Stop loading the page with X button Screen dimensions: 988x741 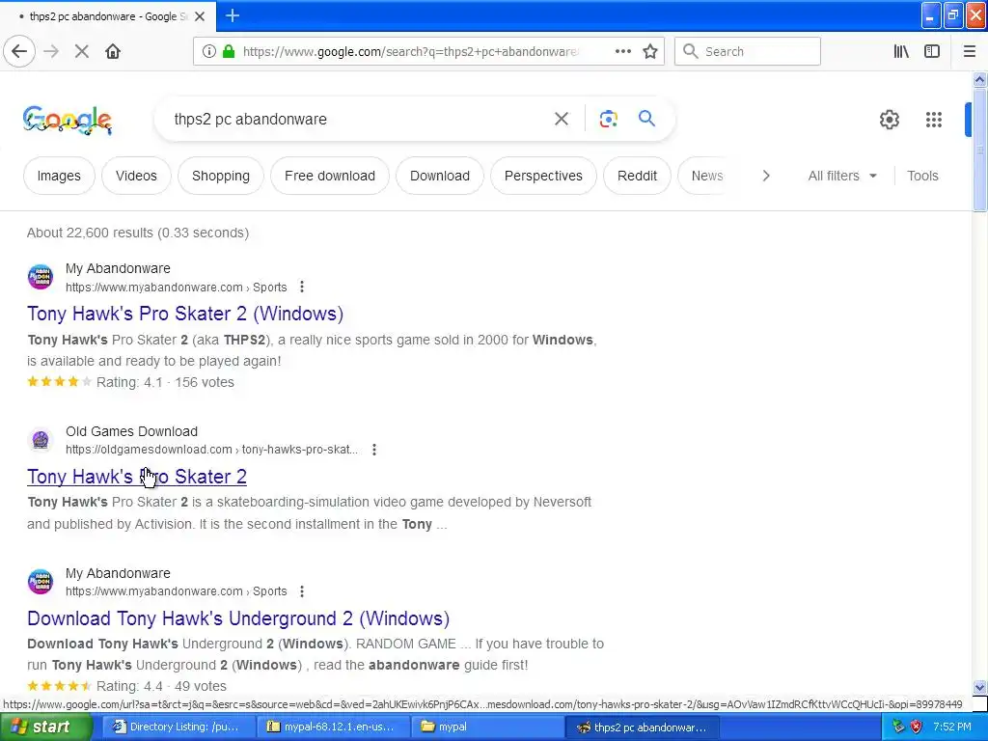[x=82, y=52]
